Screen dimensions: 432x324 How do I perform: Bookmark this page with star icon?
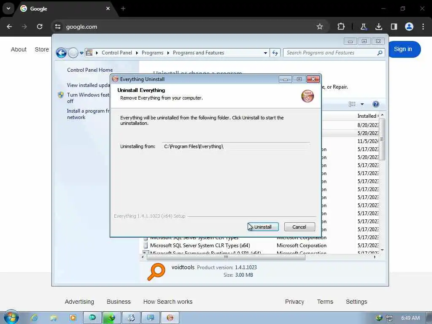[x=320, y=27]
